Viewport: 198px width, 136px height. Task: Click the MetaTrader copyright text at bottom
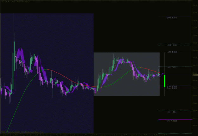tap(22, 132)
